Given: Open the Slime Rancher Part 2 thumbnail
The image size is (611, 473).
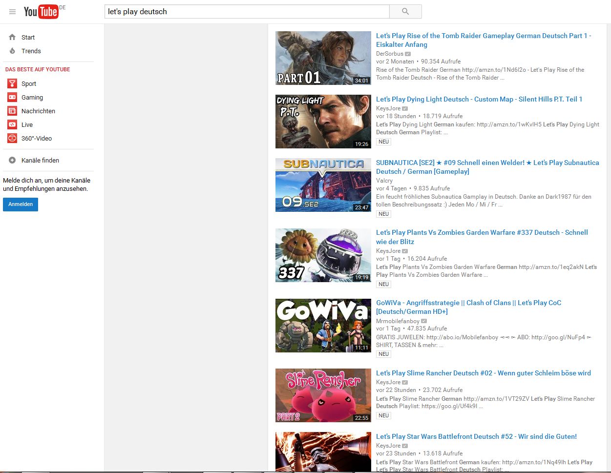Looking at the screenshot, I should [323, 395].
